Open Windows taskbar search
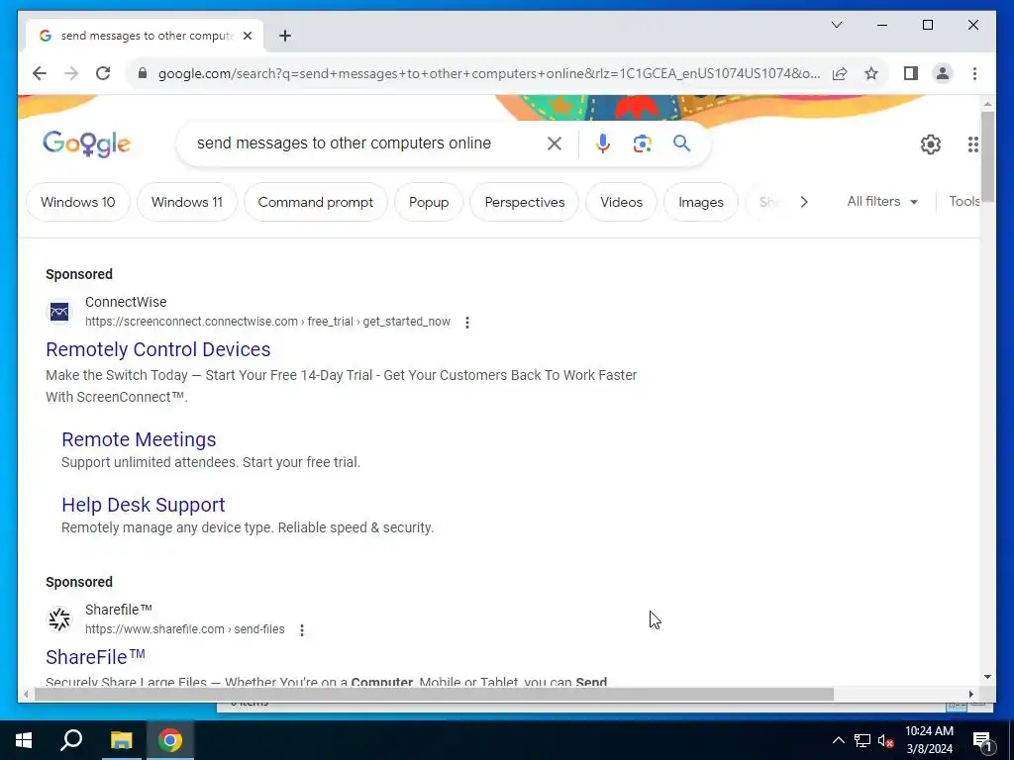 71,740
